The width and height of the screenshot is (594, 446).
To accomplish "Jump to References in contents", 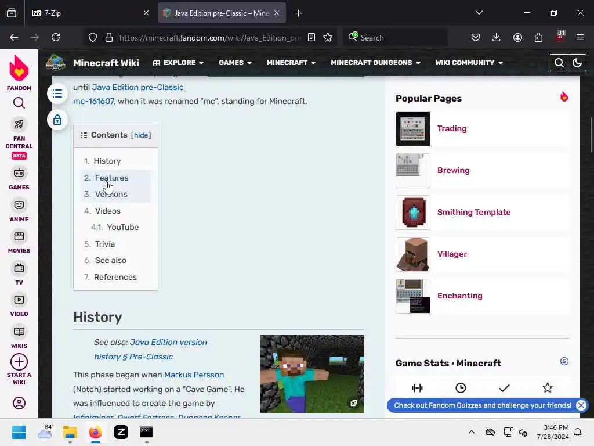I will click(115, 277).
